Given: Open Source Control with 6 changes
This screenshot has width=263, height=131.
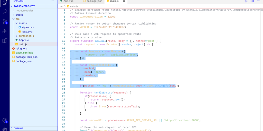Looking at the screenshot, I should pos(5,21).
